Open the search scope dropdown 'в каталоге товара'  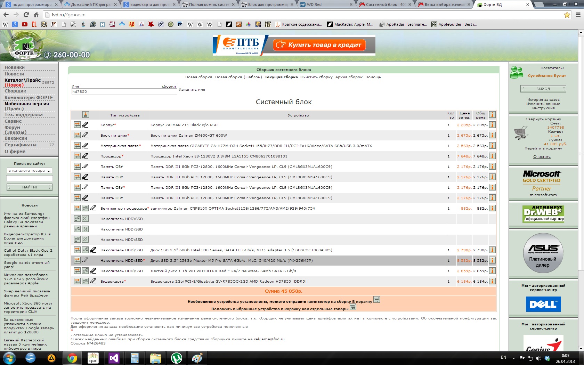coord(30,171)
